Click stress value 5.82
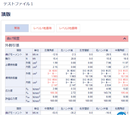This screenshot has height=115, width=130. coord(126,89)
